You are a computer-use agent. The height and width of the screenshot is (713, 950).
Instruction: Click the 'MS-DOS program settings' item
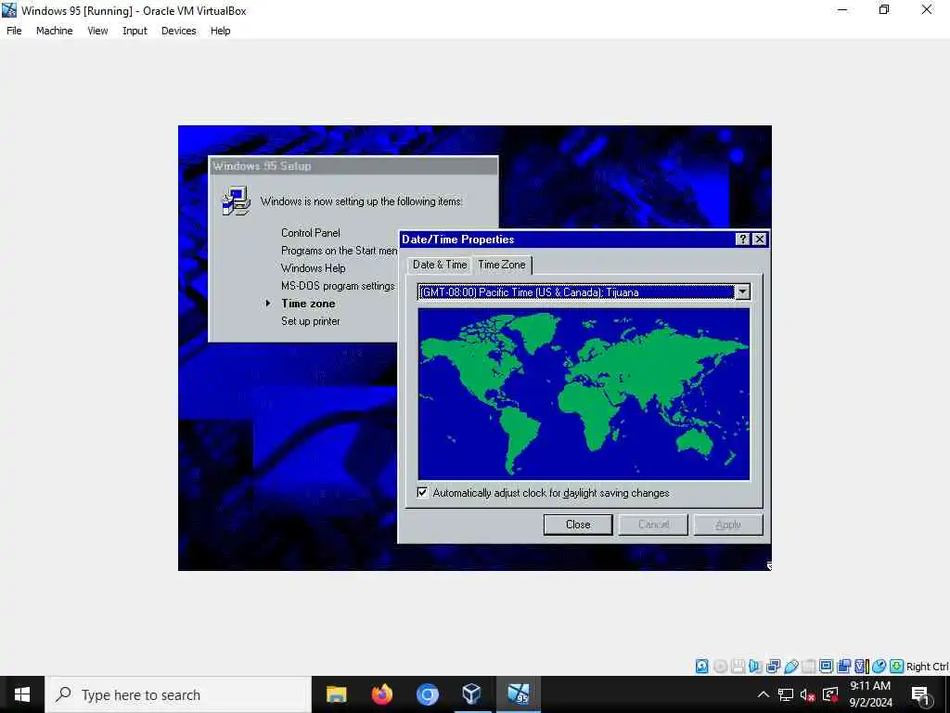coord(338,286)
